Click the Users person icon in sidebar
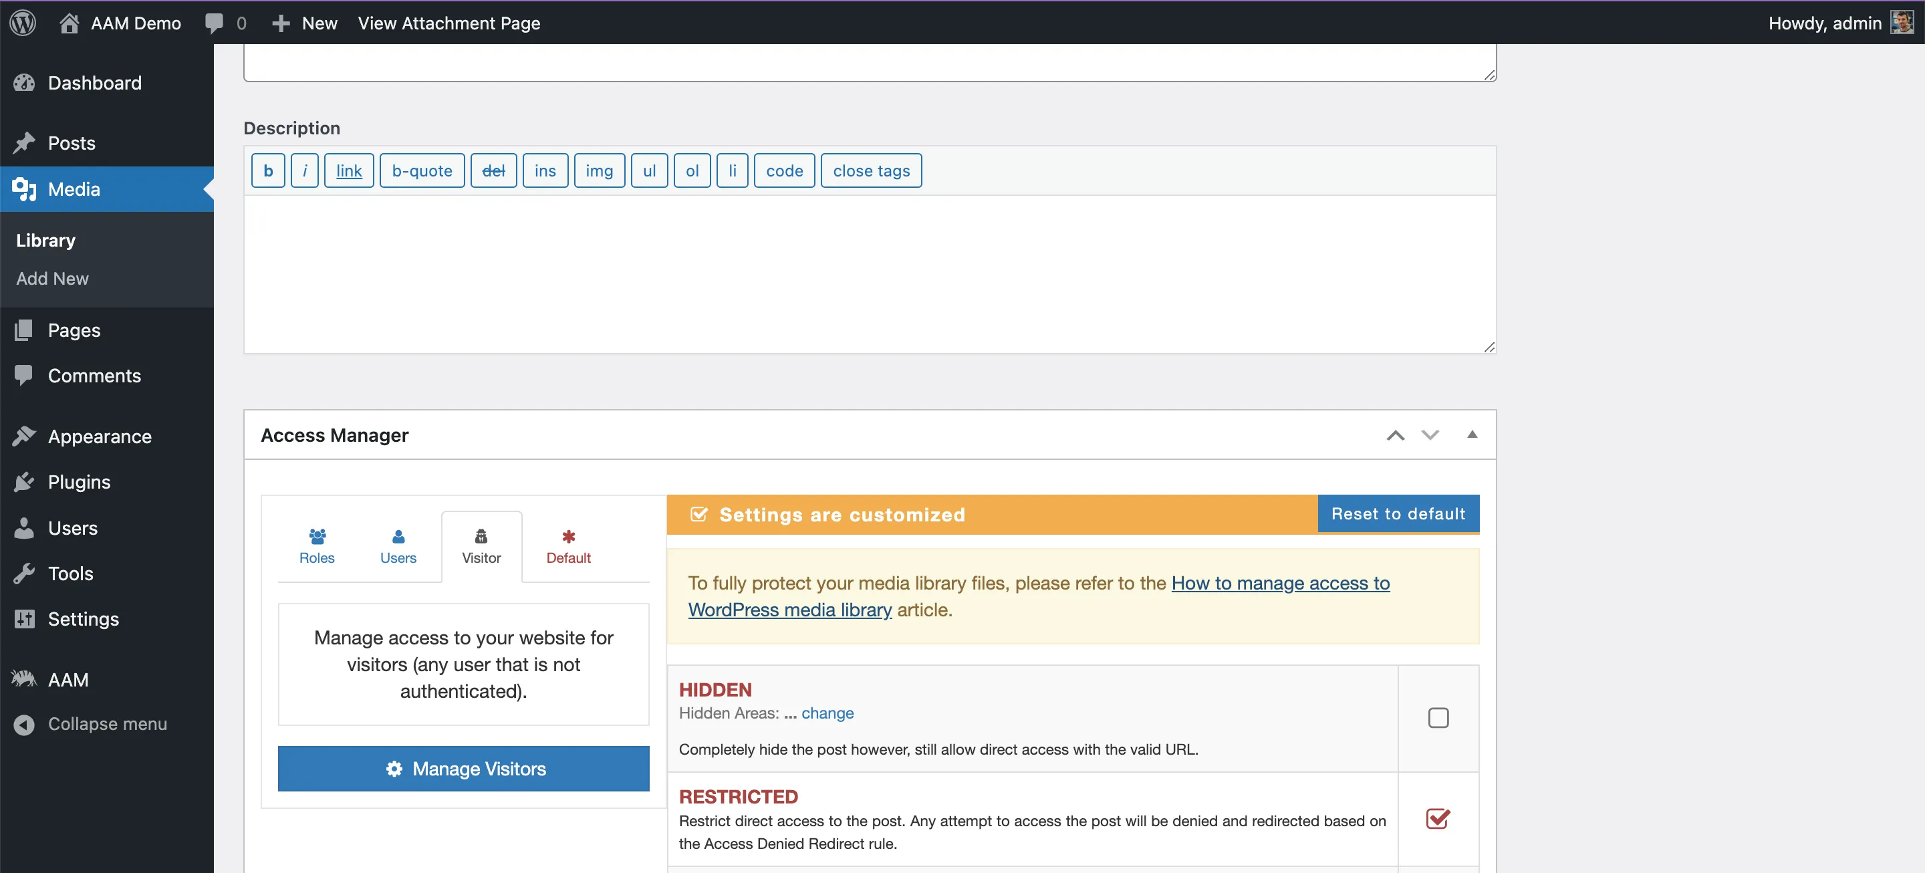 click(24, 527)
